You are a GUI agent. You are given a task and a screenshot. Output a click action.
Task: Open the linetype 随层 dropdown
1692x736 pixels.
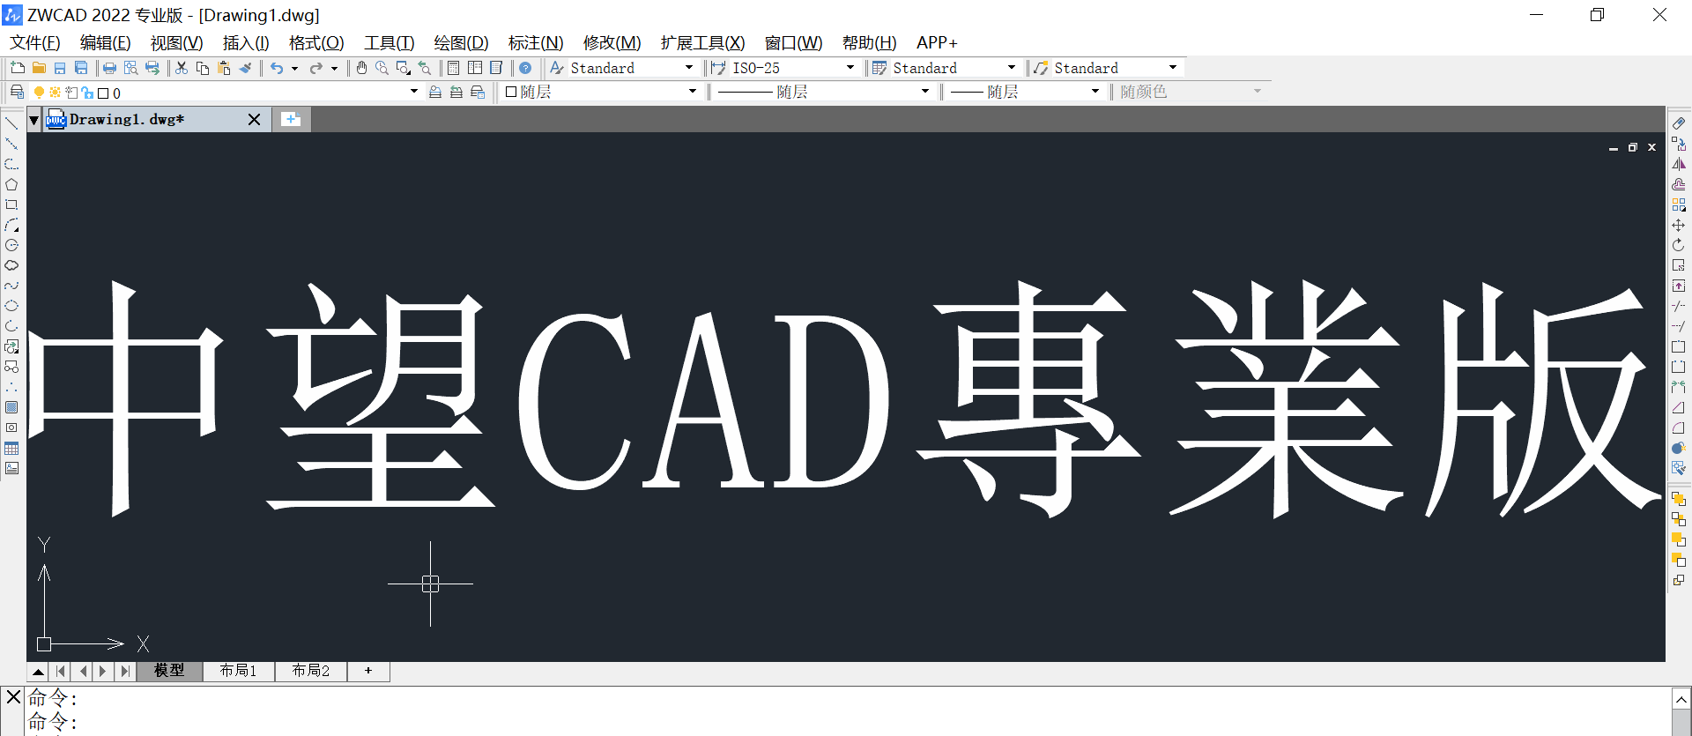(925, 92)
